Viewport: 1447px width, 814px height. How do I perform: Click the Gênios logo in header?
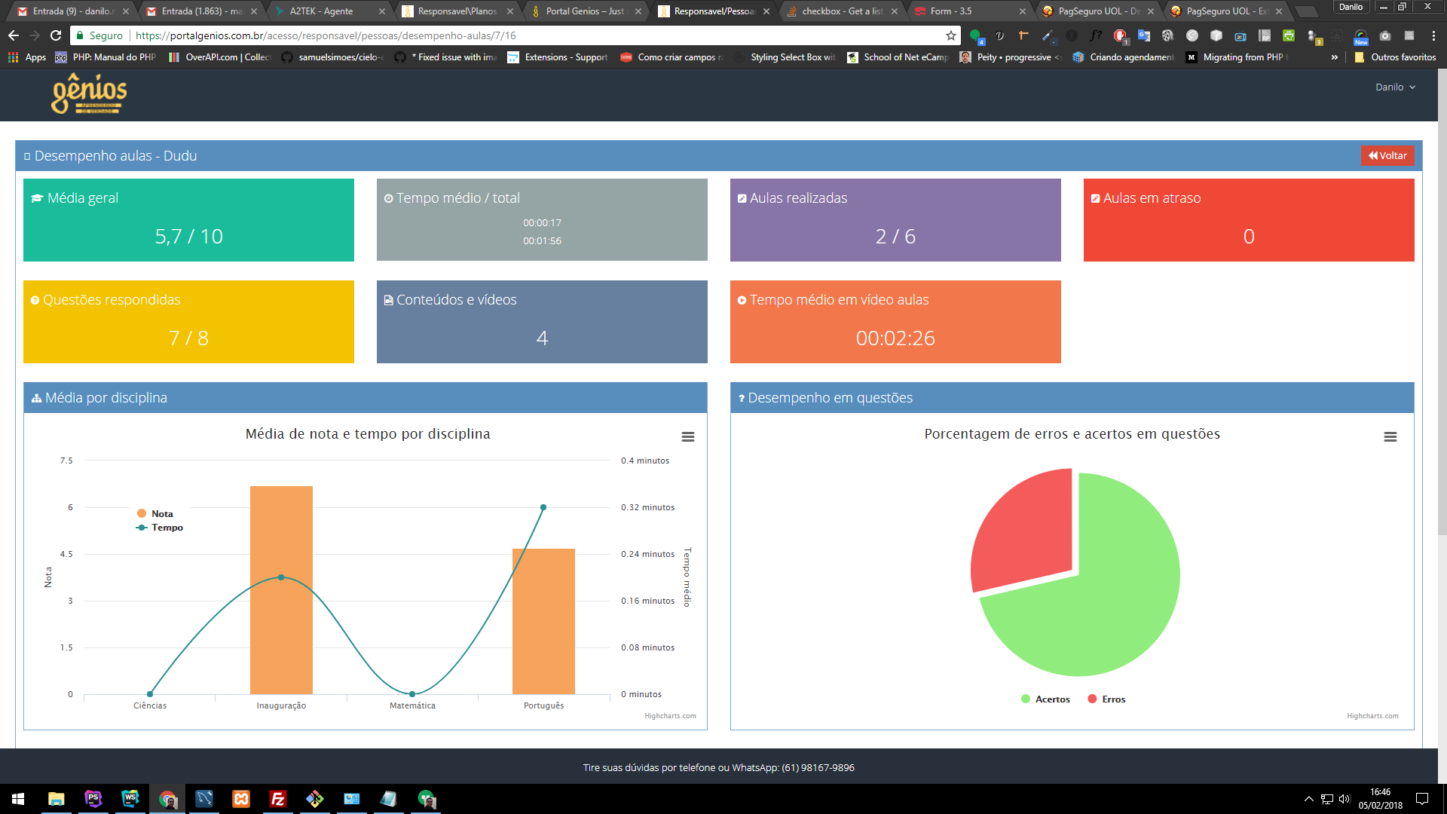(89, 94)
